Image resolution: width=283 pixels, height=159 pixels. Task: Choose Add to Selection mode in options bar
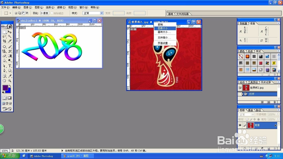point(20,13)
